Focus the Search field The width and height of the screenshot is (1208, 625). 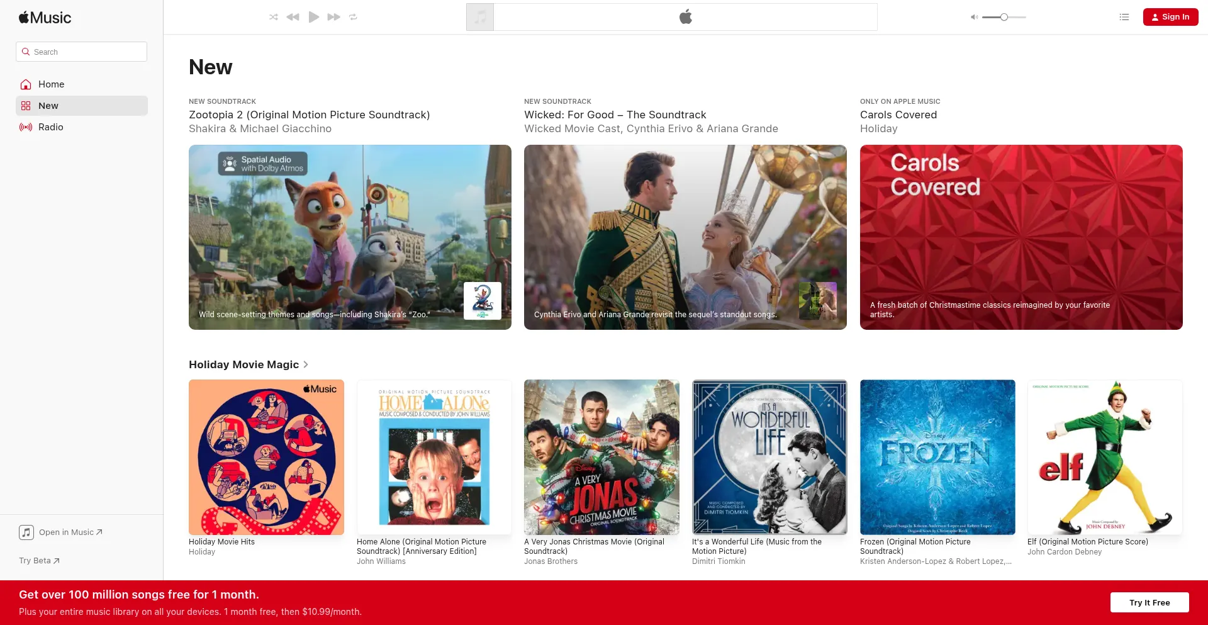click(x=82, y=52)
